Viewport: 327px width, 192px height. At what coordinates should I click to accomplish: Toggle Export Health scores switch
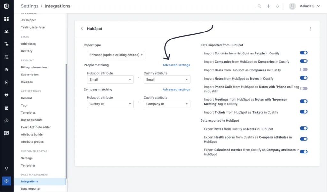(x=304, y=139)
